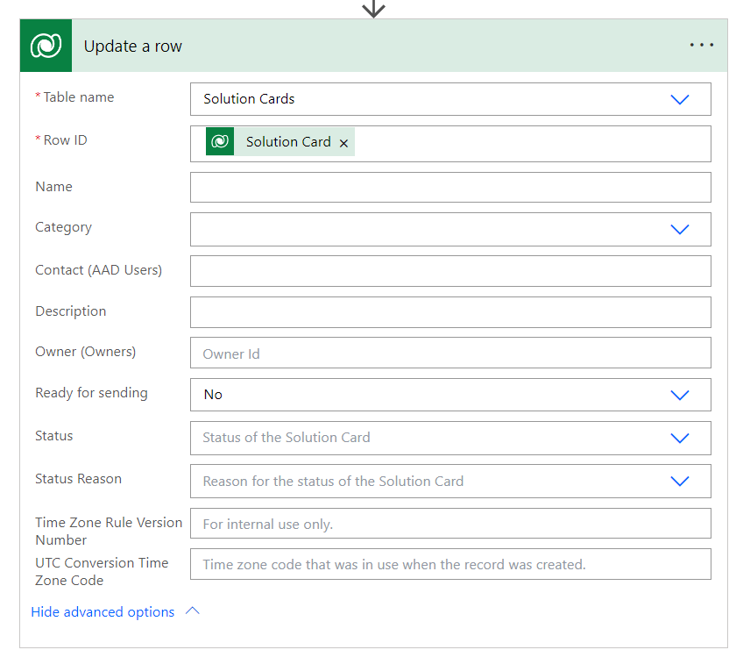Collapse using Hide advanced options link
Viewport: 729px width, 657px height.
click(x=103, y=612)
